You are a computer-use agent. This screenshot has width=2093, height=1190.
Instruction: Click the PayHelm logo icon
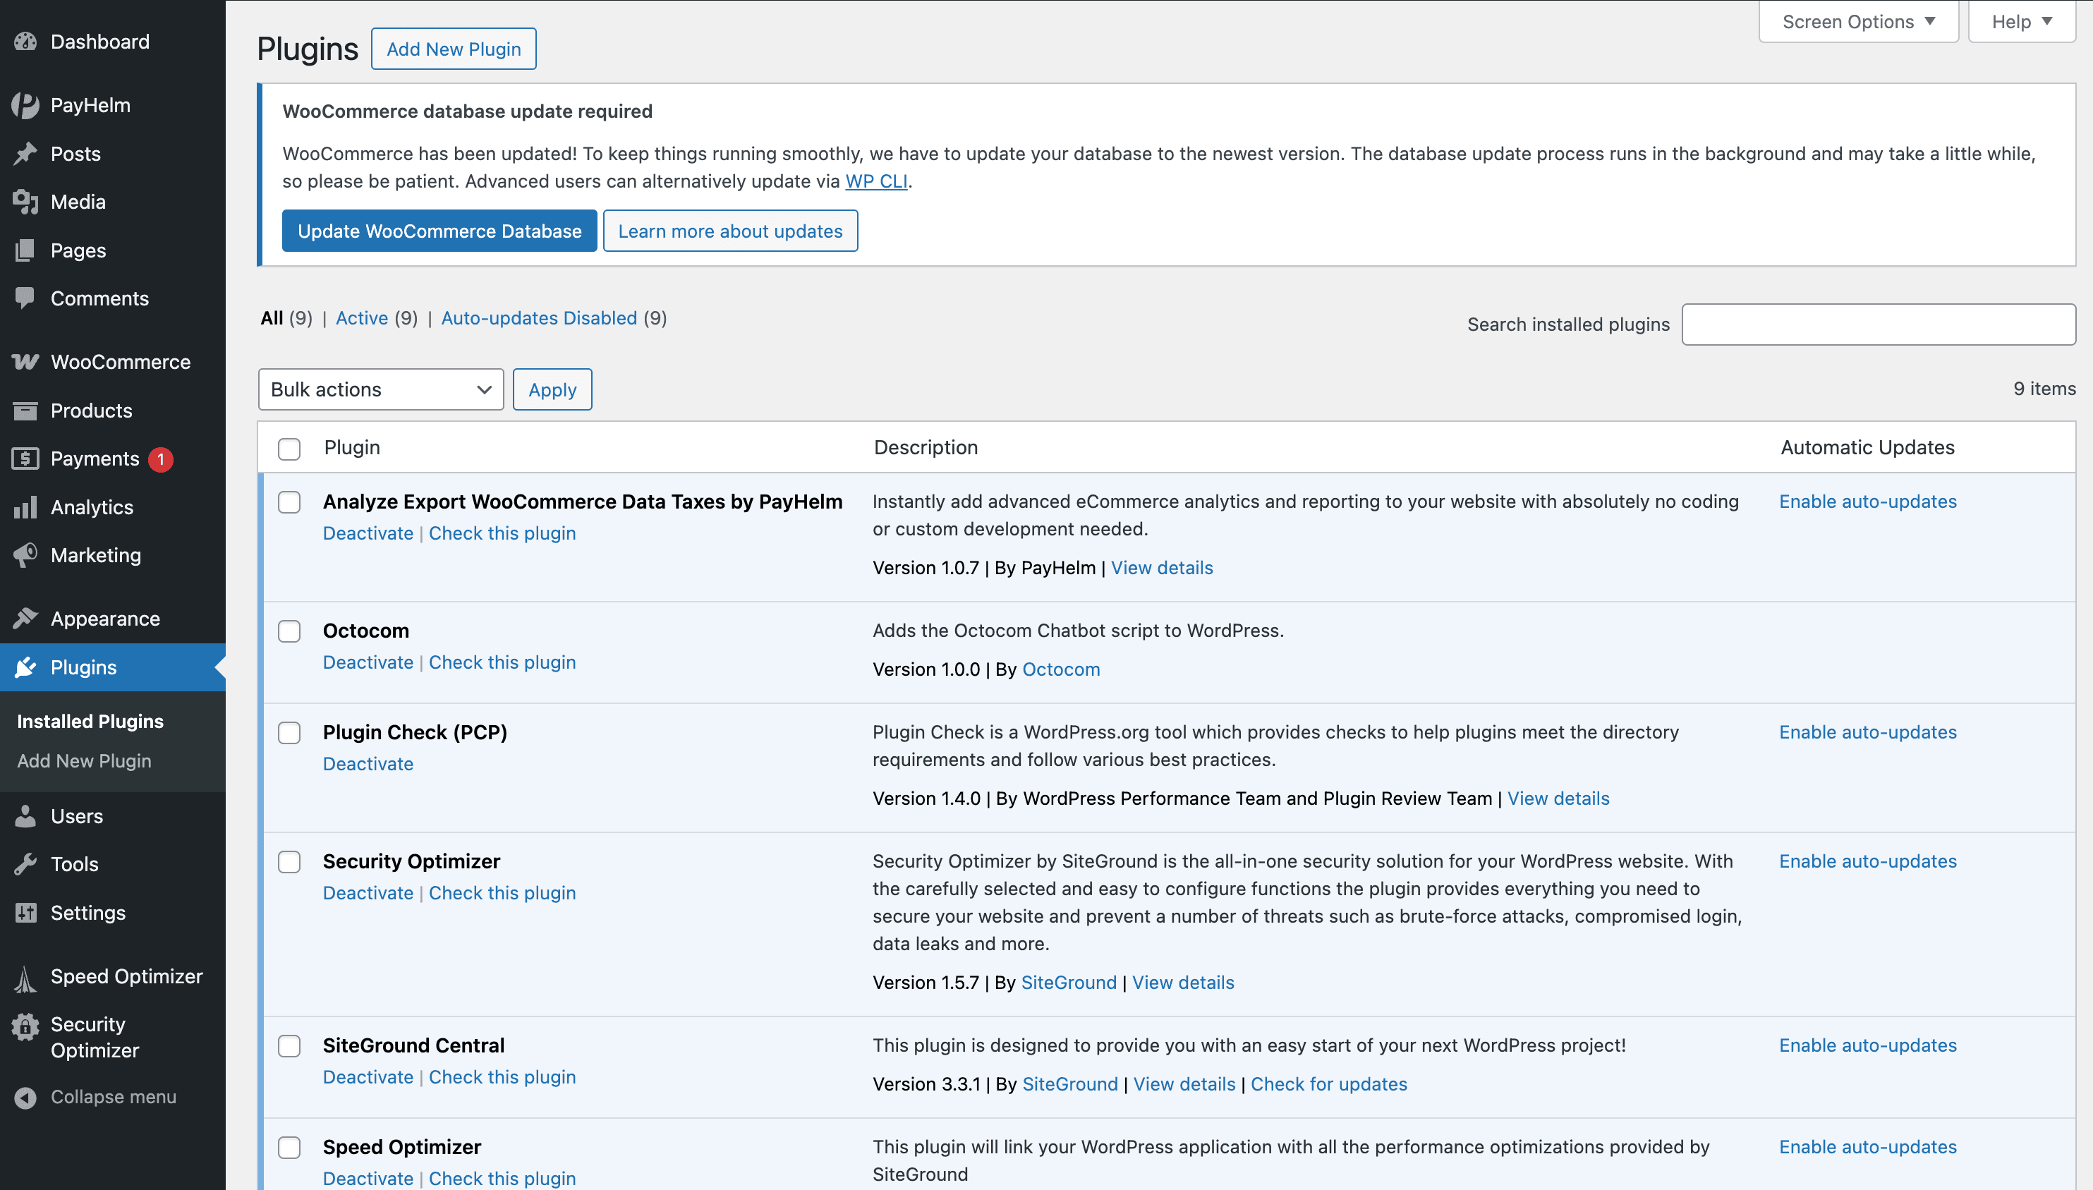pos(25,105)
